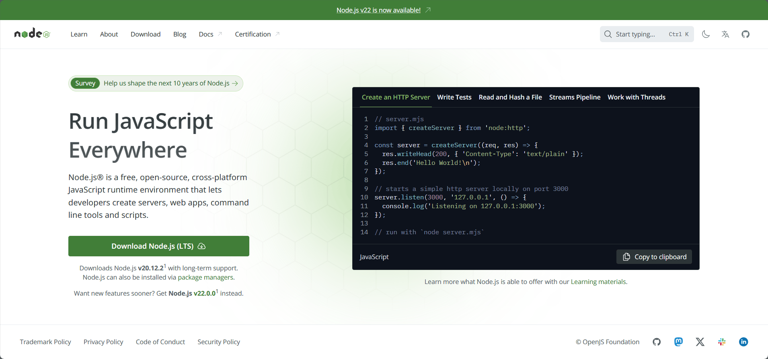The width and height of the screenshot is (768, 359).
Task: Click Download Node.js (LTS) button
Action: pyautogui.click(x=158, y=246)
